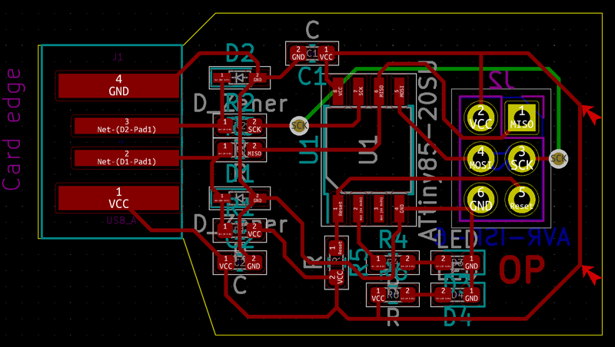Select J2 header pin 1 MISO
Screen dimensions: 615x347
click(x=521, y=117)
